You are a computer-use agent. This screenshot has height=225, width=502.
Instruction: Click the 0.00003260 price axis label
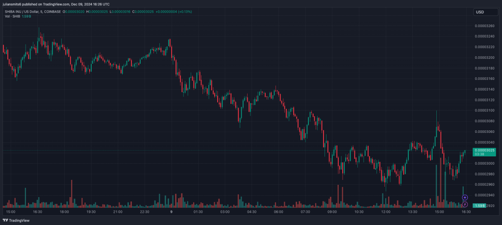coord(485,26)
